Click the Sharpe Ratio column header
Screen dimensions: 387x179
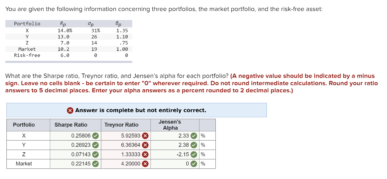(71, 125)
